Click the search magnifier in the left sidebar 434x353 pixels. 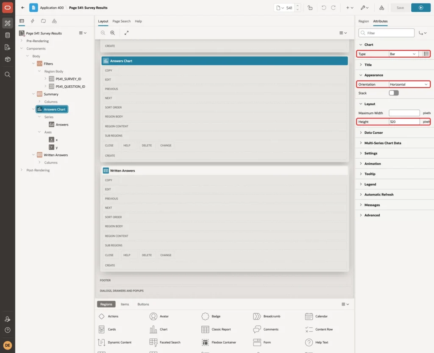click(8, 75)
